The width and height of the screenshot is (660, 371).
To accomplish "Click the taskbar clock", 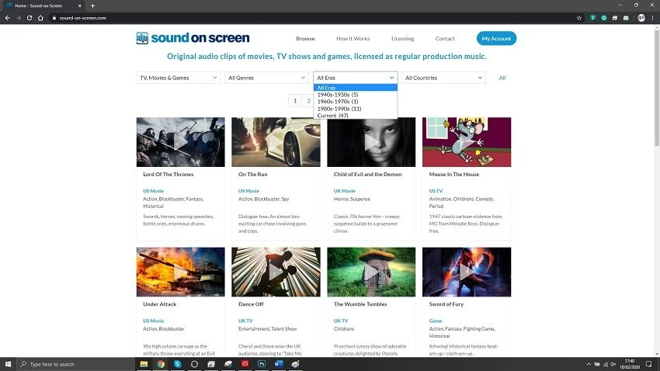I will click(629, 364).
